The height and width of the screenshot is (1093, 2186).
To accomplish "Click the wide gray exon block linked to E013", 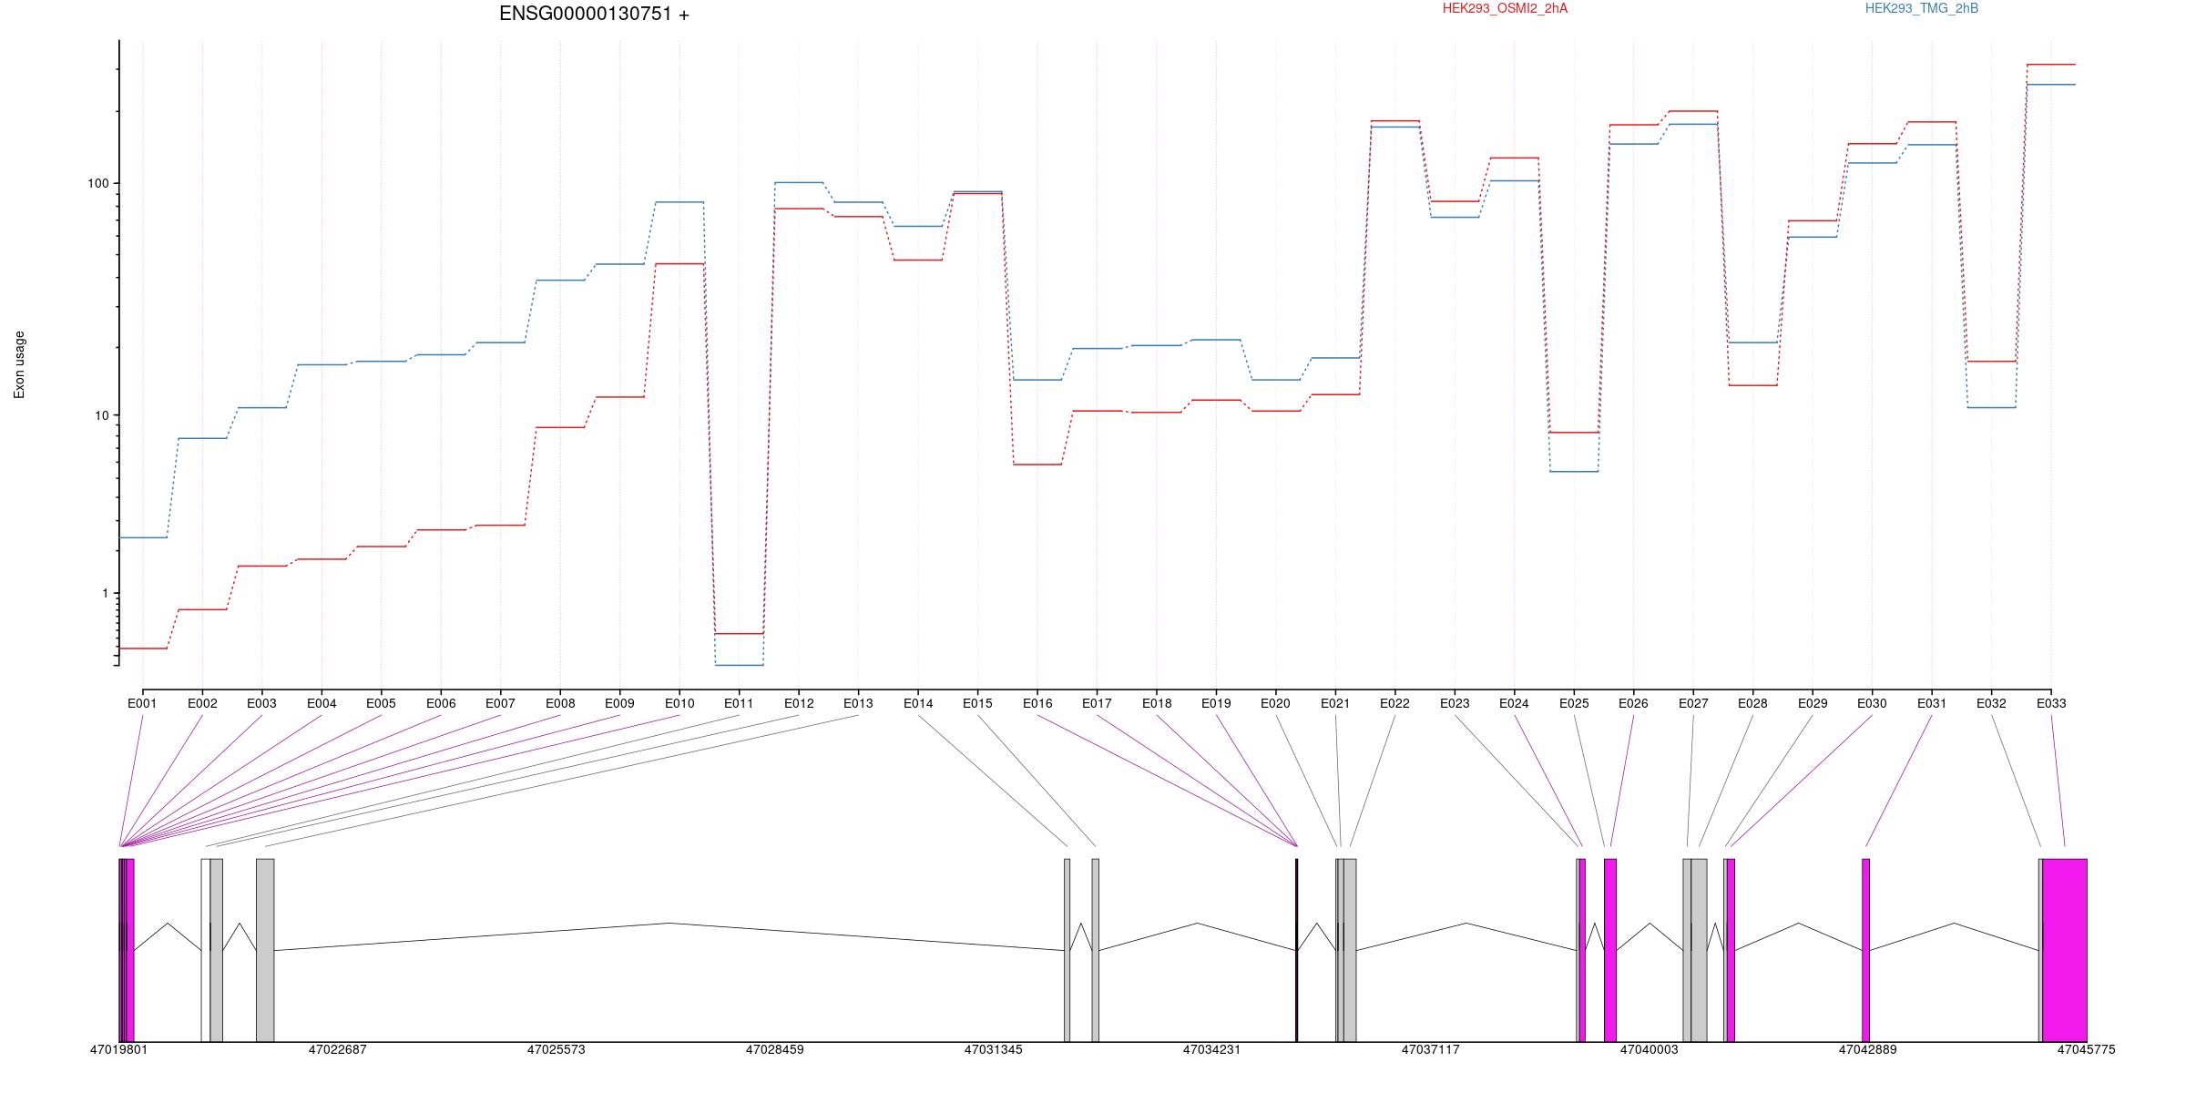I will click(265, 950).
